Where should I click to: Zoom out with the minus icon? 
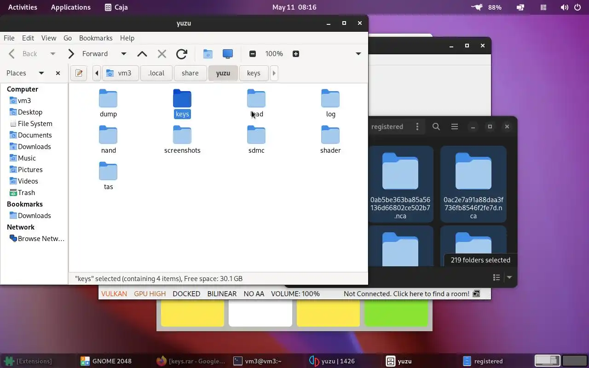(252, 54)
